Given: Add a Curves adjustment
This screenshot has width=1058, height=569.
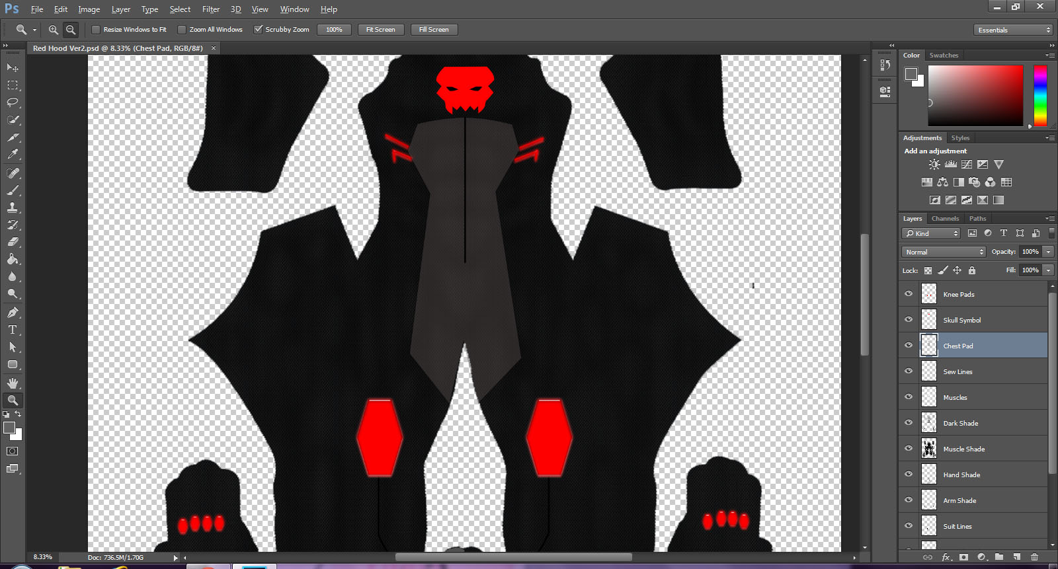Looking at the screenshot, I should point(967,165).
